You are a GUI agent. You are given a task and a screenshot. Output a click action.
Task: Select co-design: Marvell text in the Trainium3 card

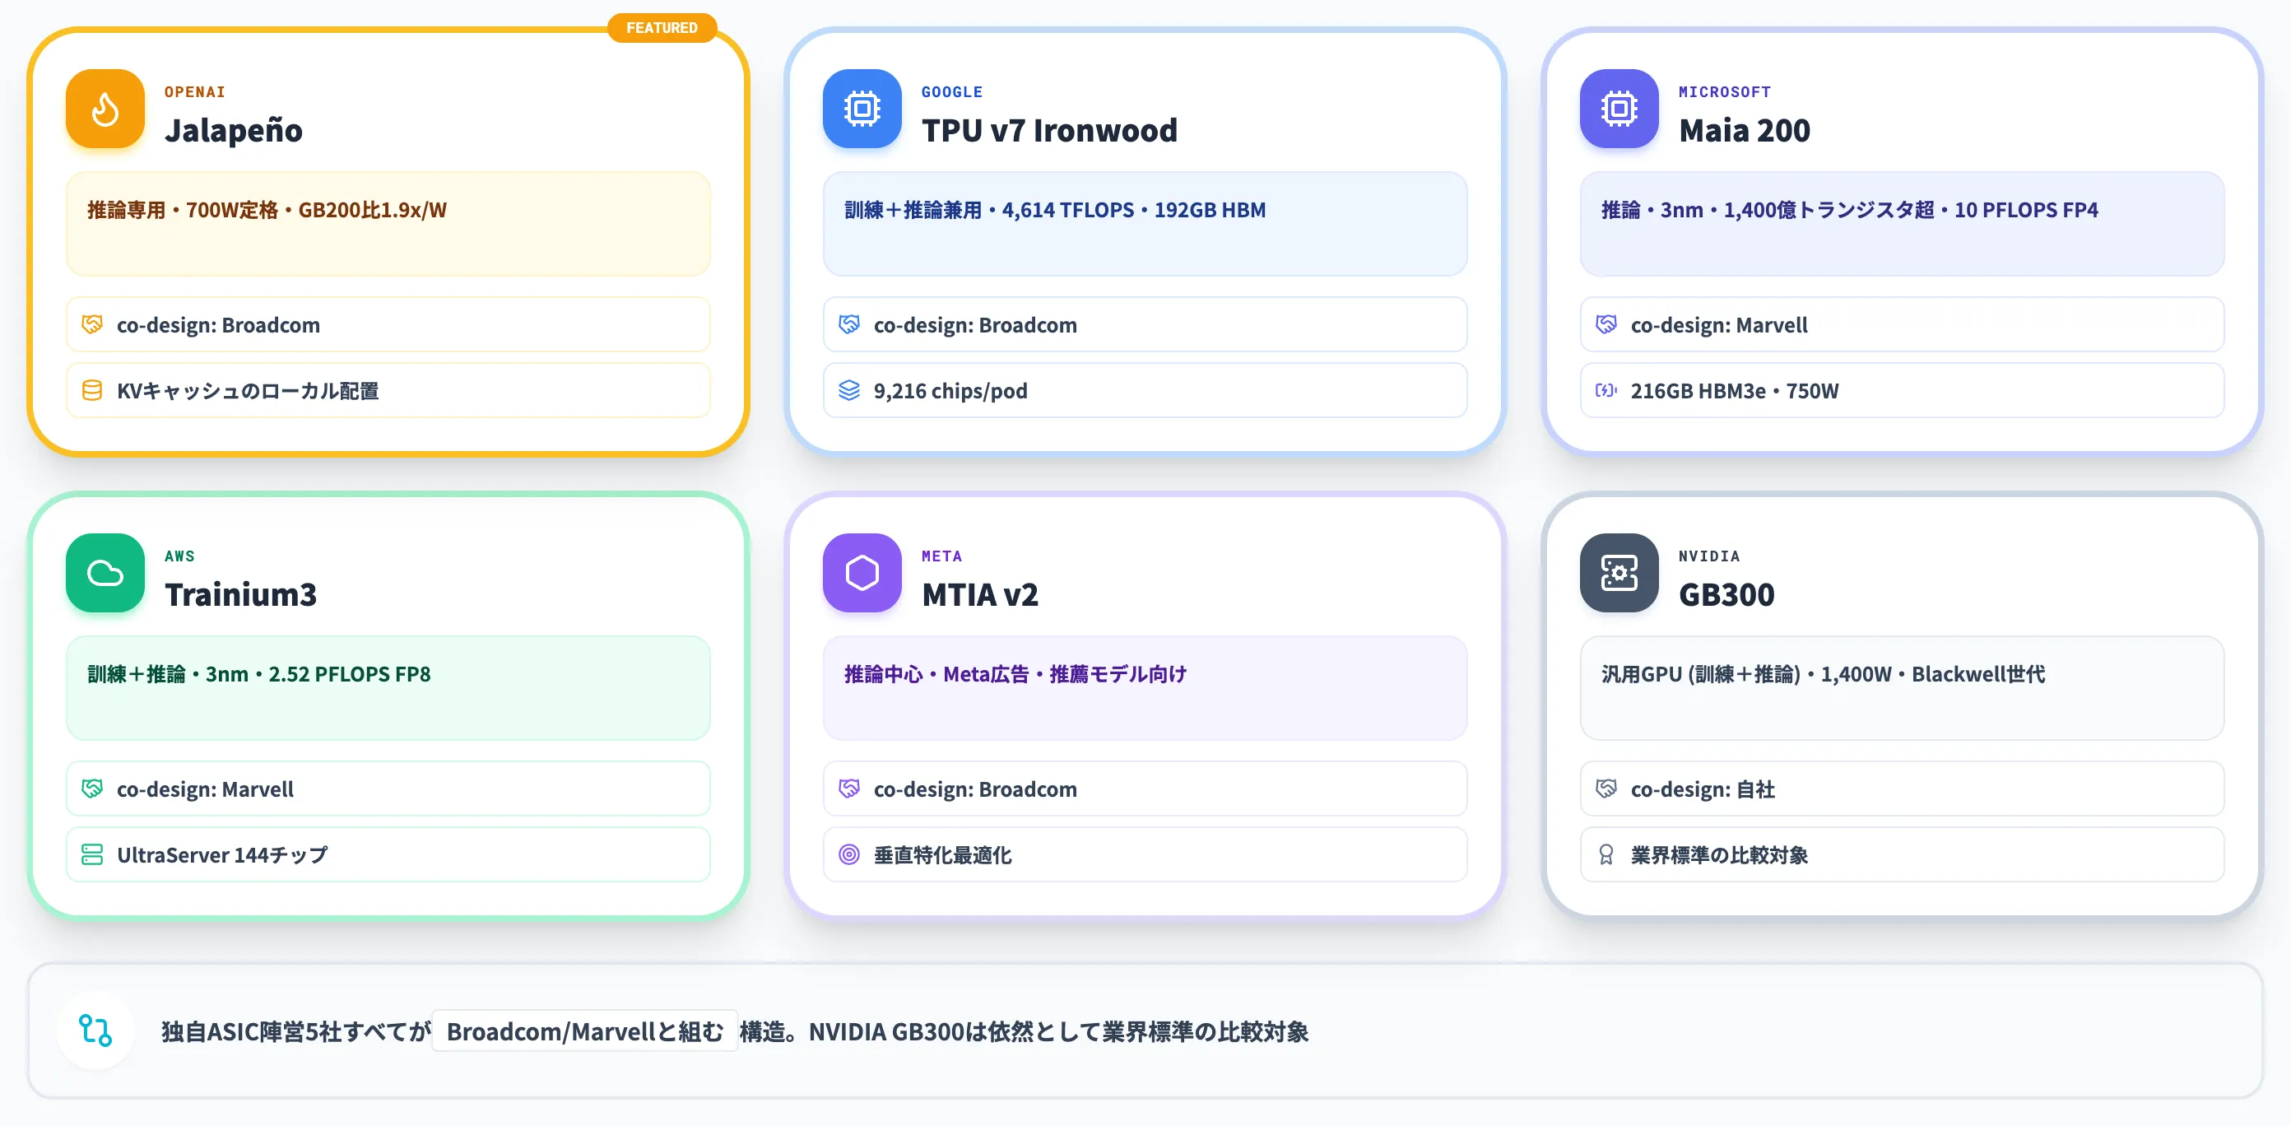pos(206,789)
